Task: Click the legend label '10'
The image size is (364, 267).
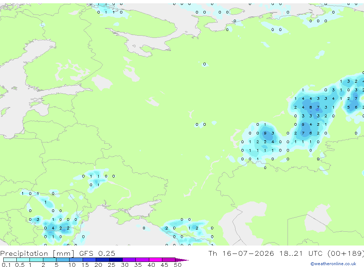Action: pyautogui.click(x=72, y=265)
